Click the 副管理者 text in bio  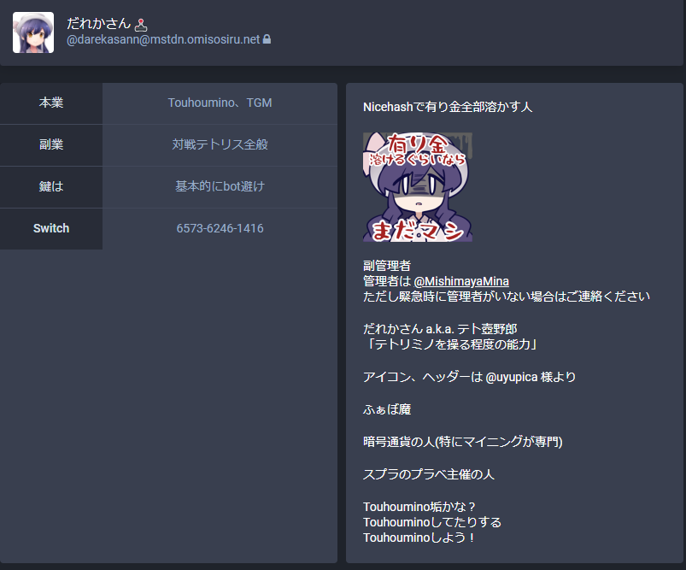click(x=387, y=266)
